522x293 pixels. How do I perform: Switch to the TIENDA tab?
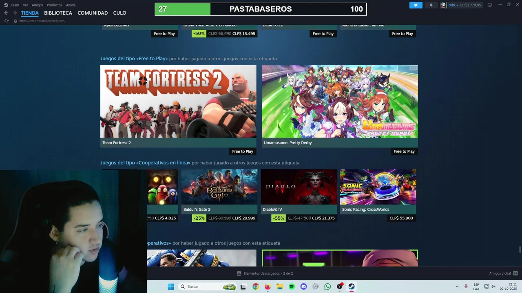30,13
